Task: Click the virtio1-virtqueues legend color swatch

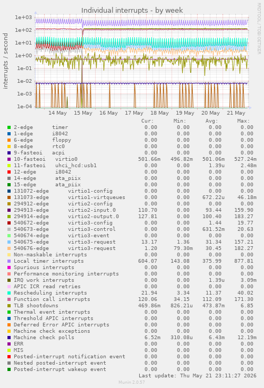Action: [x=9, y=197]
